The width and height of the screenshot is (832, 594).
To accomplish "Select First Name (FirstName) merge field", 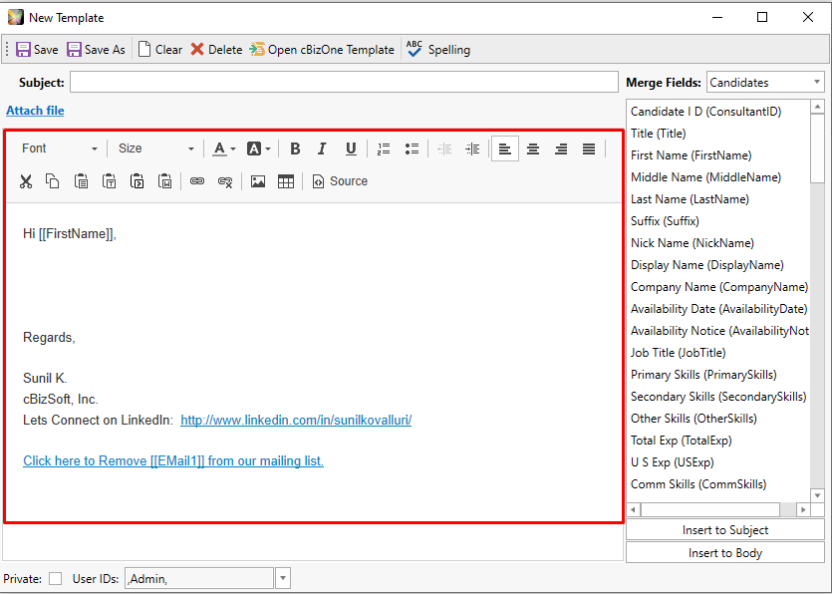I will [691, 155].
